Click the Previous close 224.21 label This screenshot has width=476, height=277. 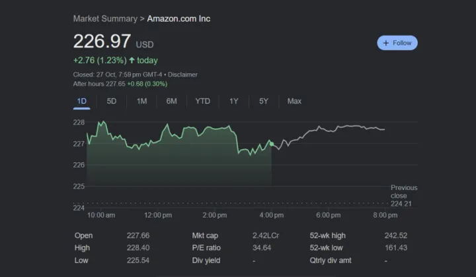pyautogui.click(x=404, y=196)
